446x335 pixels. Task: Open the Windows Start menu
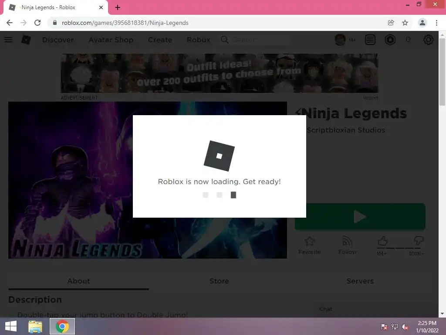point(11,326)
